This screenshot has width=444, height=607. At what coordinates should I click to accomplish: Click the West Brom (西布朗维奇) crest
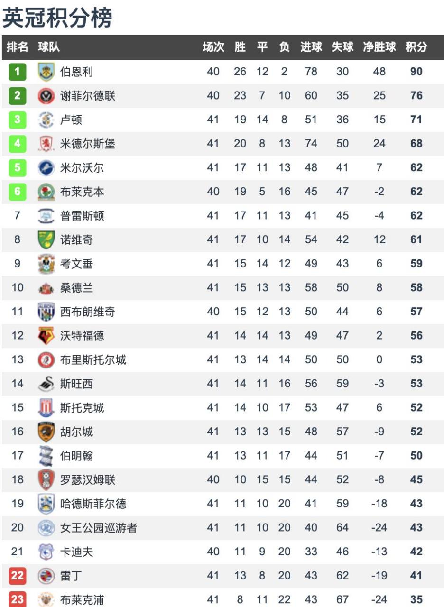(x=46, y=312)
